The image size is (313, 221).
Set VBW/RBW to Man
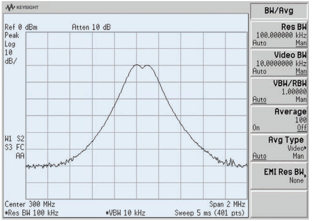301,99
